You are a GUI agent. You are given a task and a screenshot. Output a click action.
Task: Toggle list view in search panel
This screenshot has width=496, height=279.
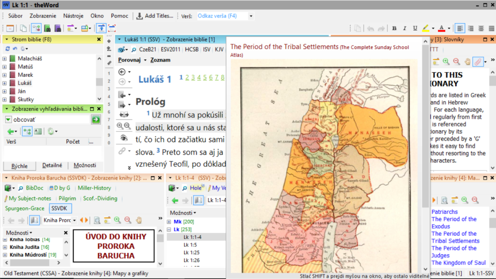[38, 131]
